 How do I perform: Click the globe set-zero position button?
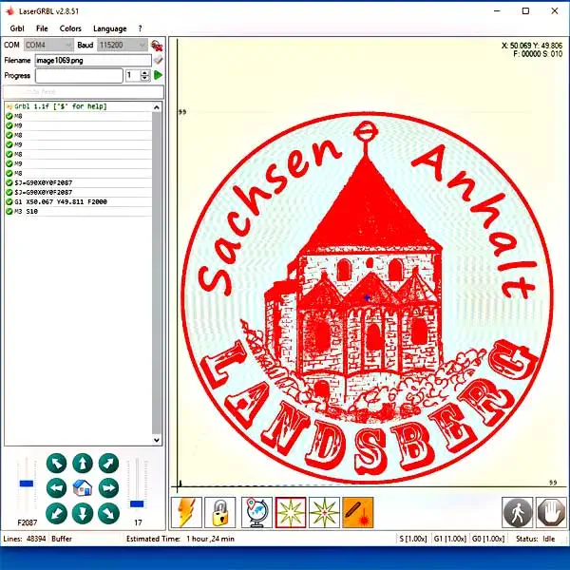[256, 513]
